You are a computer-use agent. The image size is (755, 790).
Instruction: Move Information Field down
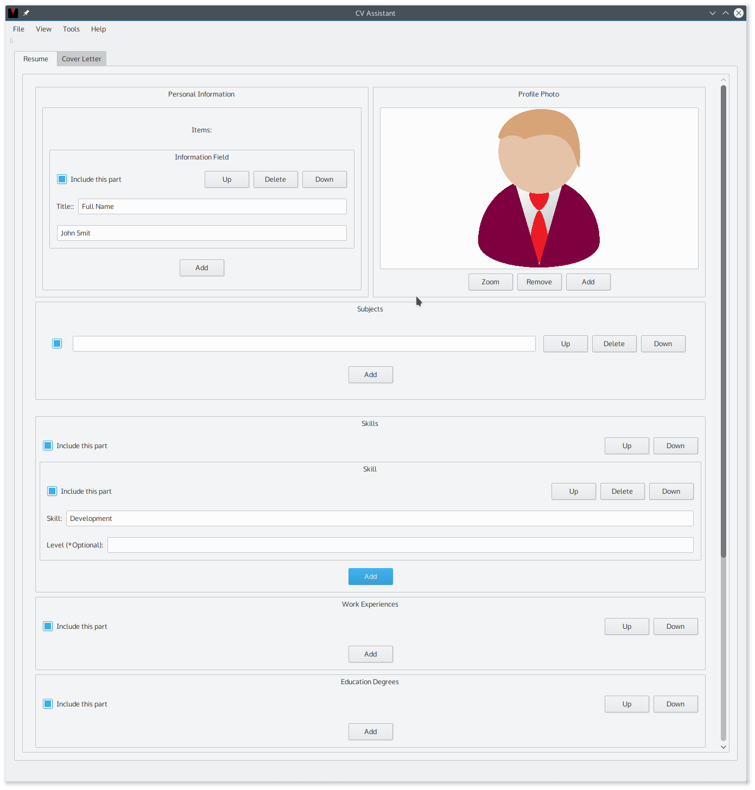coord(325,180)
